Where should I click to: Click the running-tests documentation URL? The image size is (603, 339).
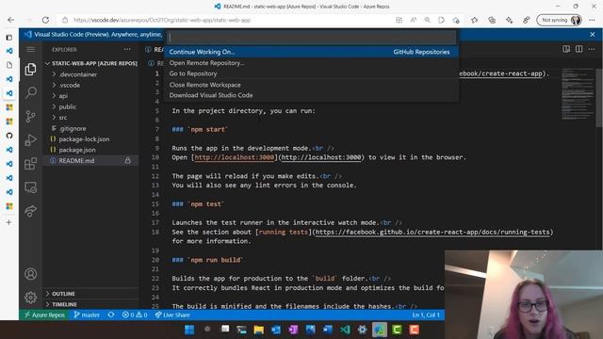432,232
